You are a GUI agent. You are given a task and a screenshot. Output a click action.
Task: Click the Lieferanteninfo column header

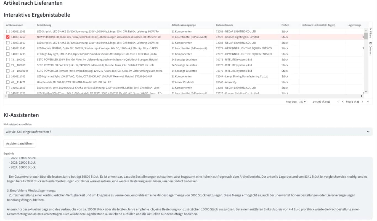point(224,25)
